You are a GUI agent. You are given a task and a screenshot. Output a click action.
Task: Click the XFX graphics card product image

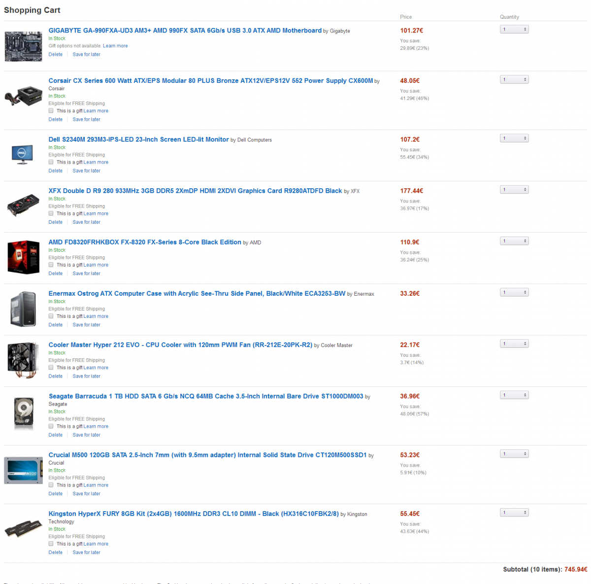(x=23, y=205)
